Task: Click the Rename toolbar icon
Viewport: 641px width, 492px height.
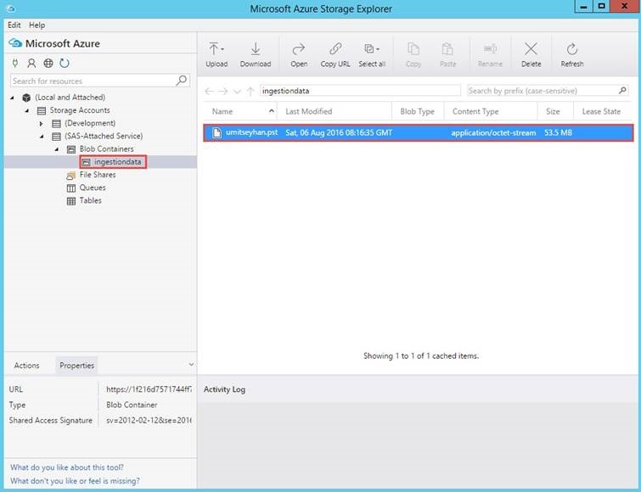Action: tap(490, 49)
